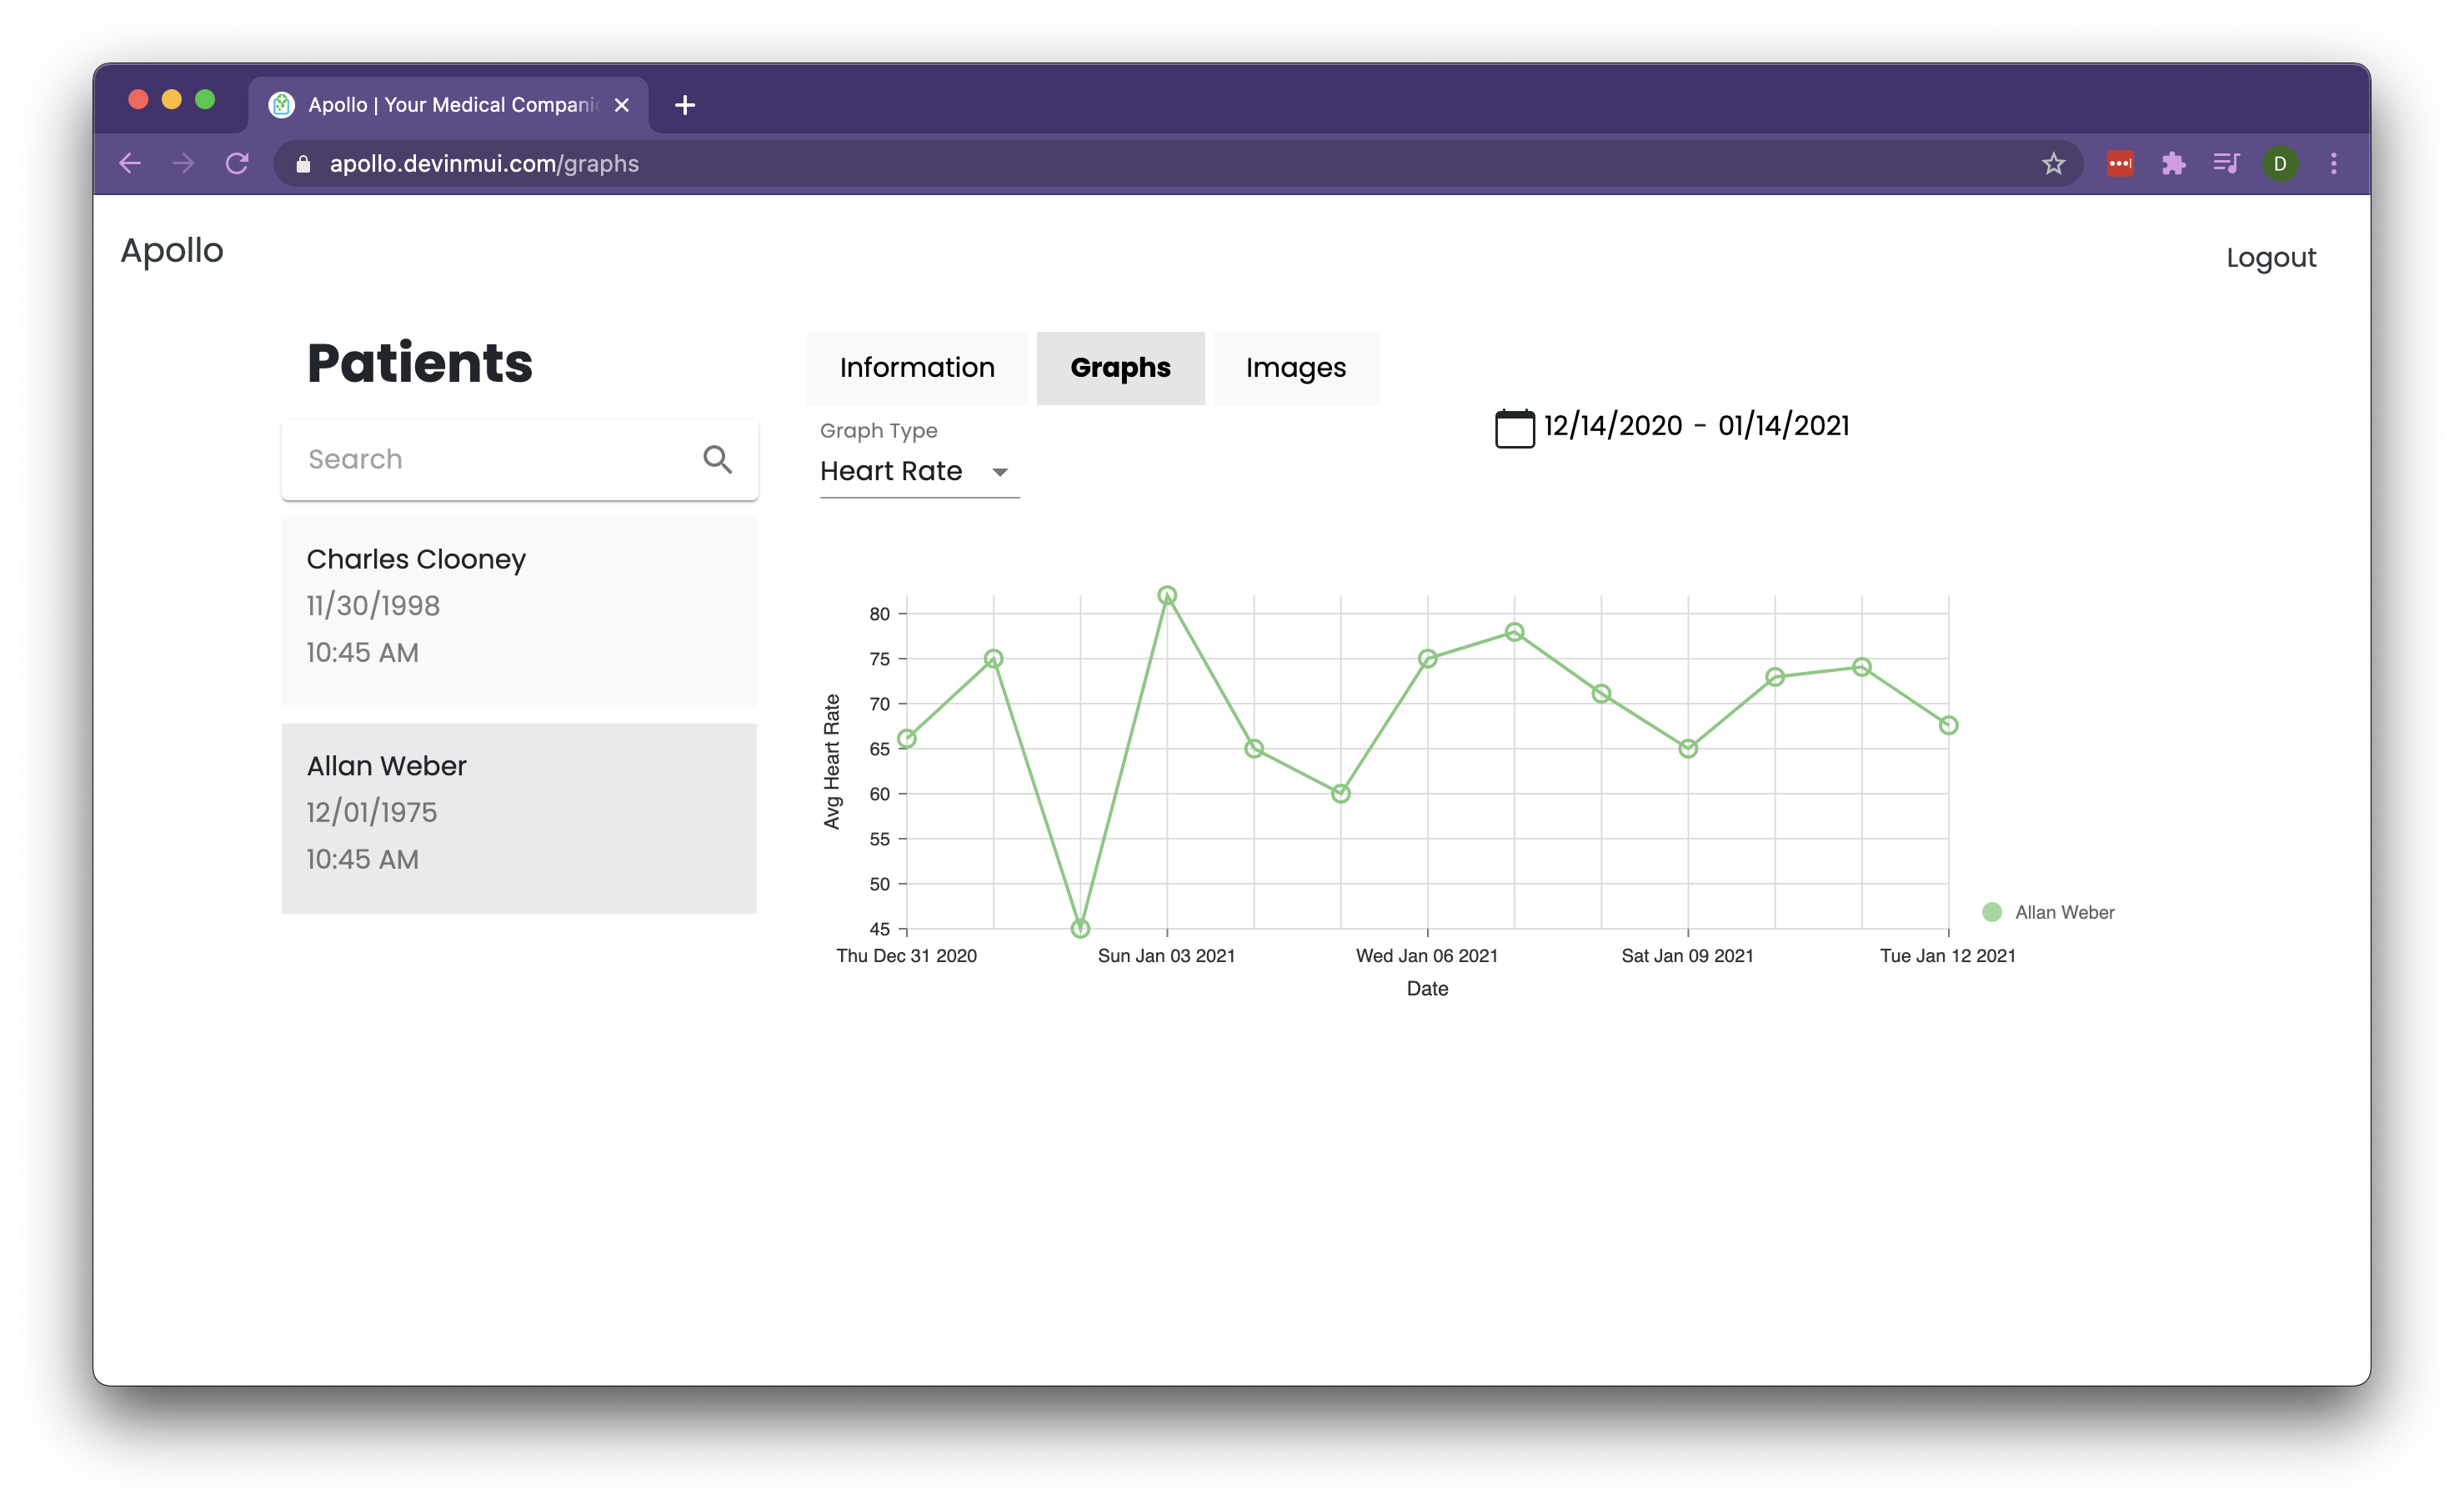Toggle Allan Weber legend series dot
Viewport: 2464px width, 1509px height.
(1991, 912)
